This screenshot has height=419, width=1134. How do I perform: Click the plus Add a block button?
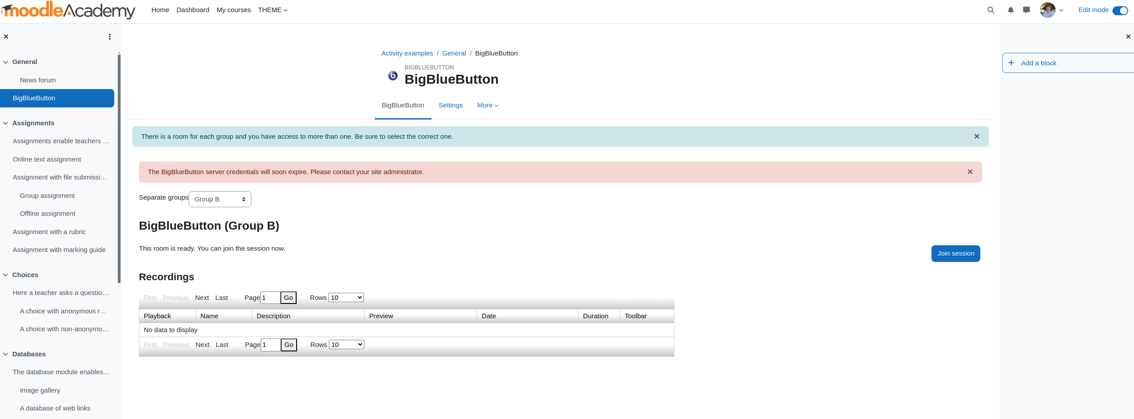pos(1068,63)
